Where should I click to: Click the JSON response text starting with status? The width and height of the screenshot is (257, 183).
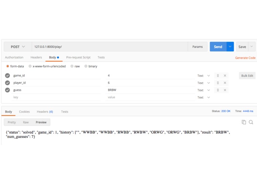click(118, 134)
